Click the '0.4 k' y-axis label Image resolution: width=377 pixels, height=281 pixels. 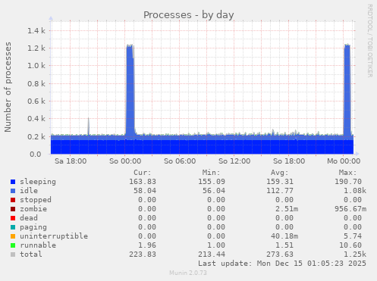click(36, 119)
